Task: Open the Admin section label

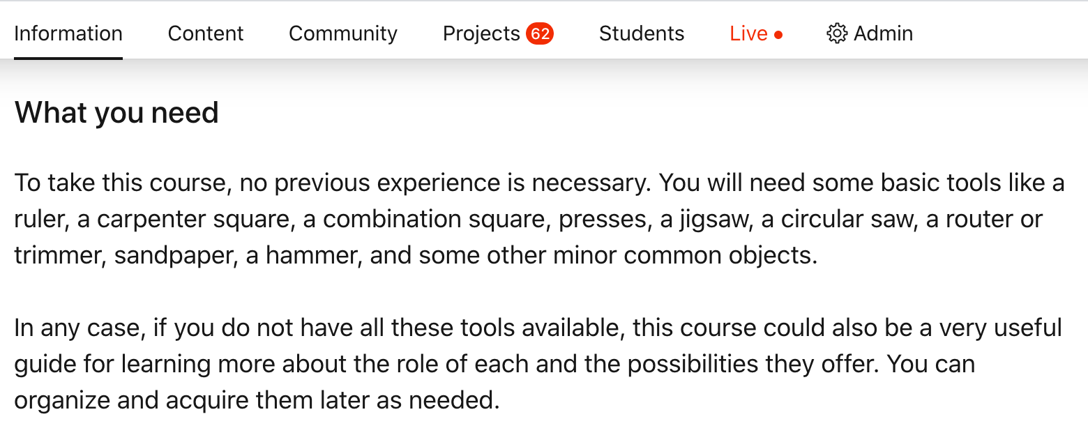Action: point(883,33)
